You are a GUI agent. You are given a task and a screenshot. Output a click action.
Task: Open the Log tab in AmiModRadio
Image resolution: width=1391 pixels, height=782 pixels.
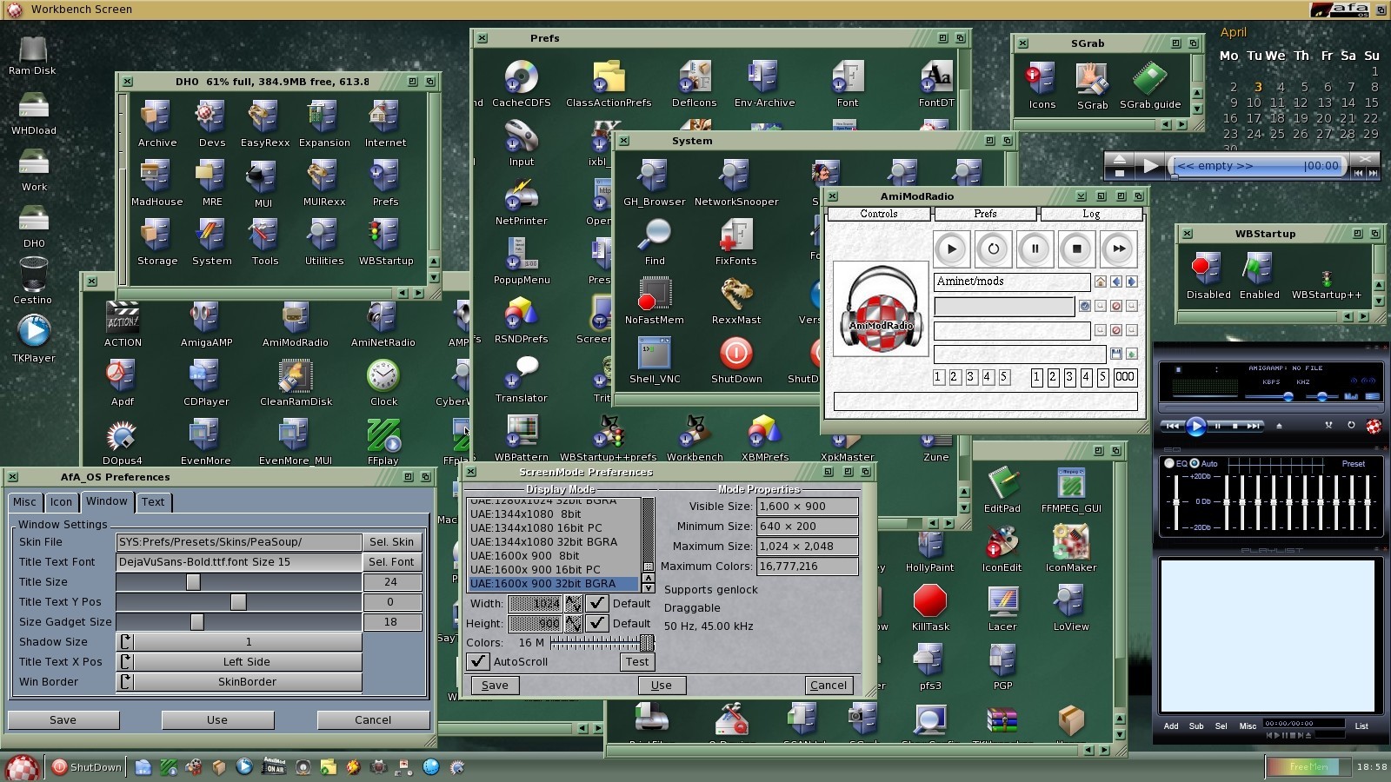(1090, 214)
